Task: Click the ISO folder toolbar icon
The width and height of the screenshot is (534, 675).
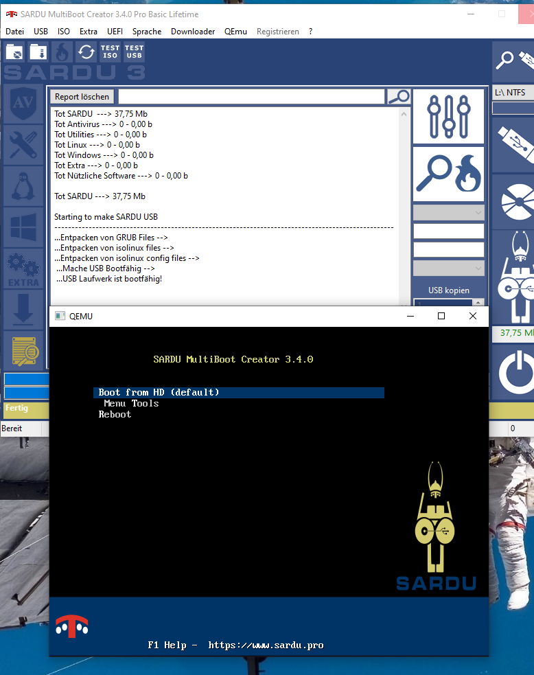Action: (x=14, y=52)
